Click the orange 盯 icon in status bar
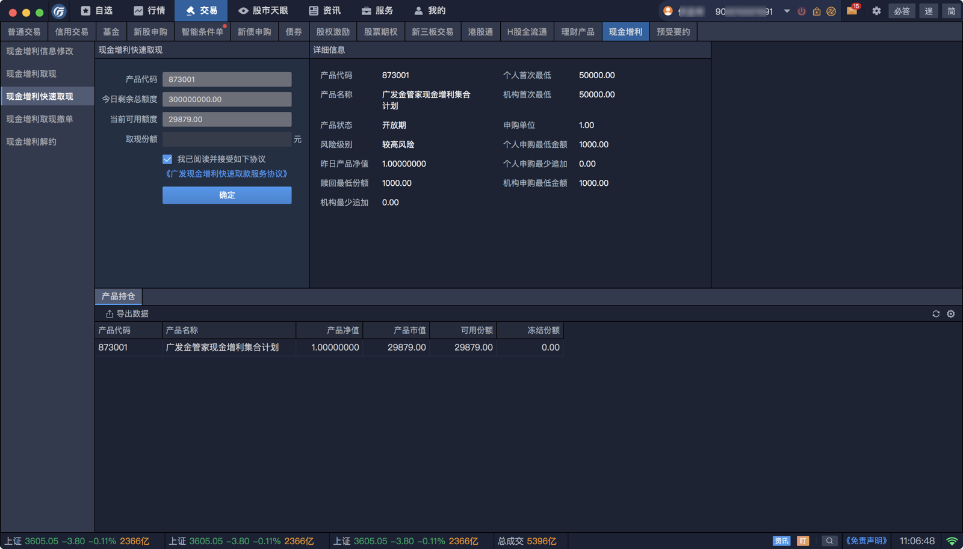Image resolution: width=963 pixels, height=549 pixels. (x=803, y=541)
